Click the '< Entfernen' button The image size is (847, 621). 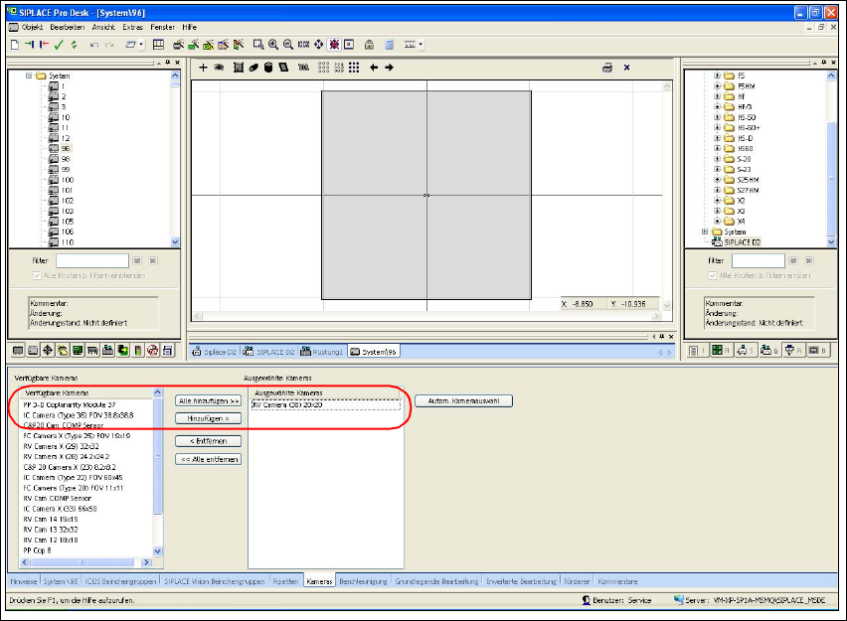click(x=209, y=441)
